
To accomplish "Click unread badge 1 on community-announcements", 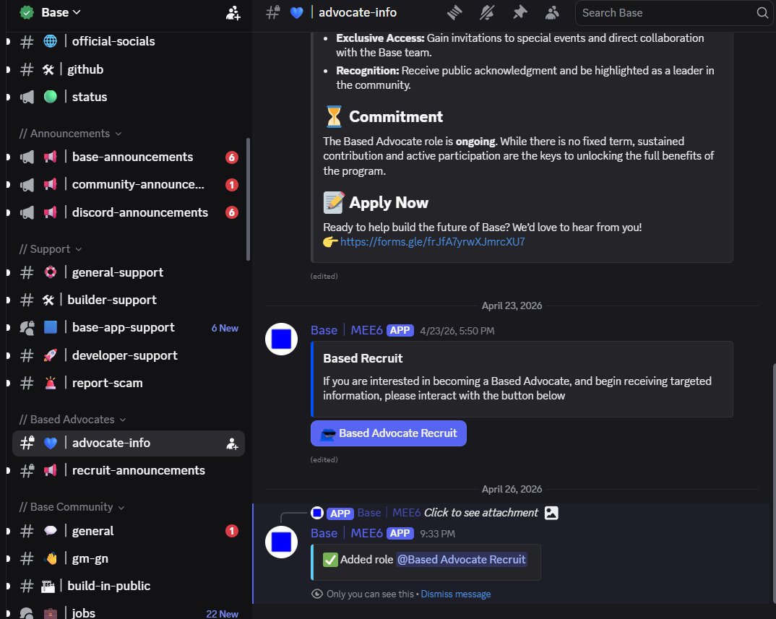I will pyautogui.click(x=232, y=185).
